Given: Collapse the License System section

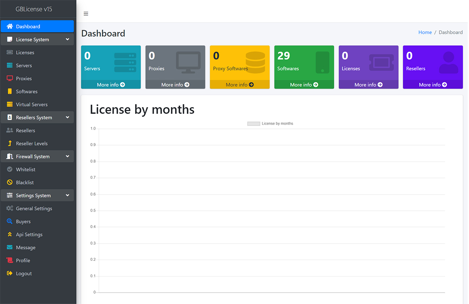Looking at the screenshot, I should (67, 39).
